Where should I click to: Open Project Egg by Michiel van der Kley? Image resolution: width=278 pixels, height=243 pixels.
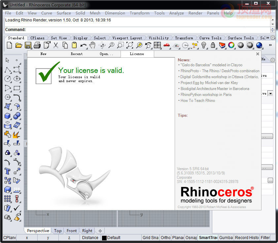tap(209, 83)
